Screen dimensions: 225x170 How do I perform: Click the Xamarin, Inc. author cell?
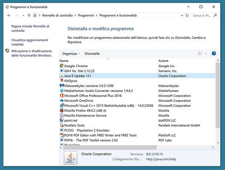point(168,71)
